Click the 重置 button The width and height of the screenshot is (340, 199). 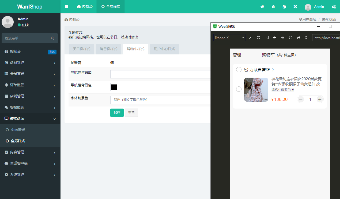pos(131,113)
